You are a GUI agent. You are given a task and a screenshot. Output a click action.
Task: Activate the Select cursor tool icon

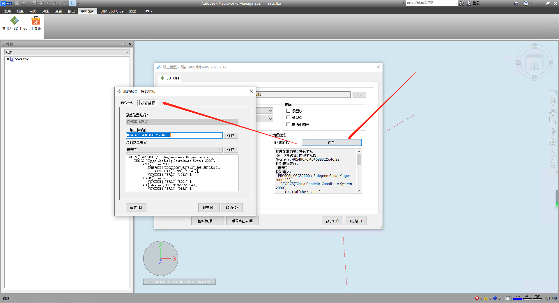pos(72,3)
